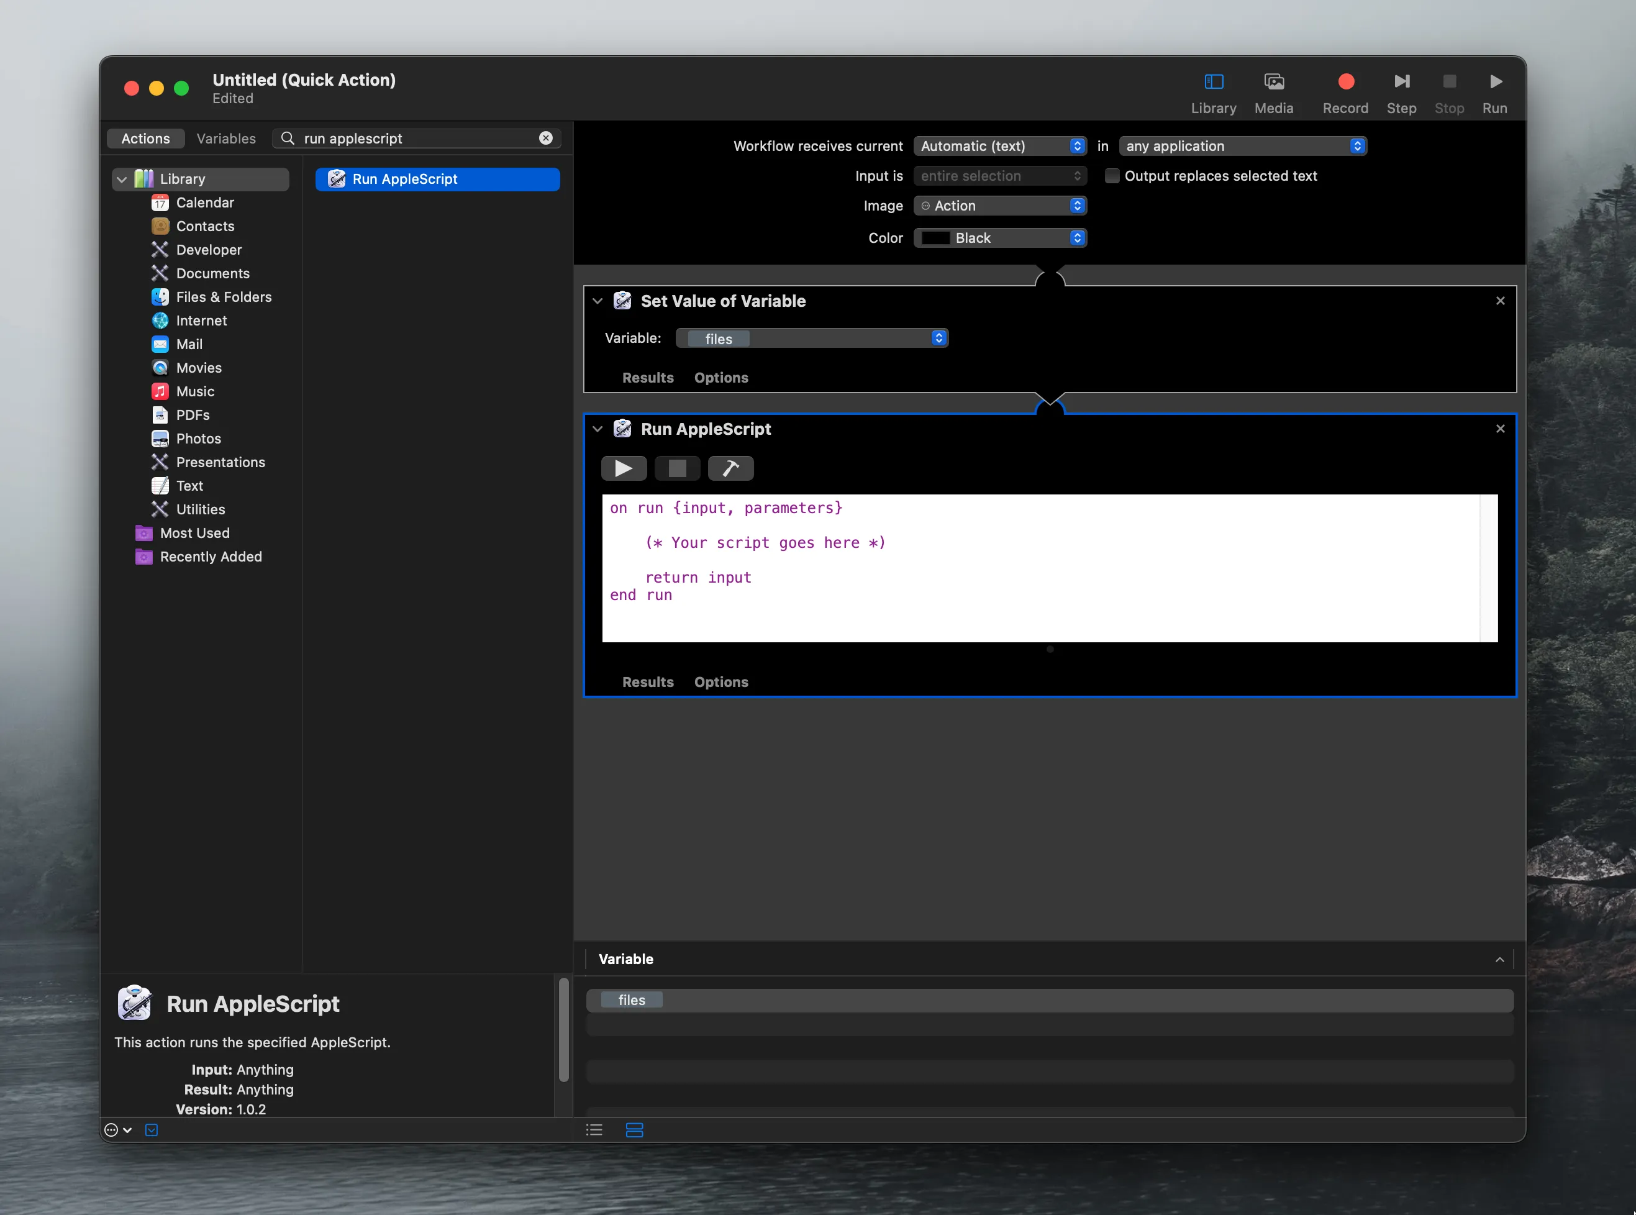Step through the workflow
The height and width of the screenshot is (1215, 1636).
pyautogui.click(x=1401, y=81)
